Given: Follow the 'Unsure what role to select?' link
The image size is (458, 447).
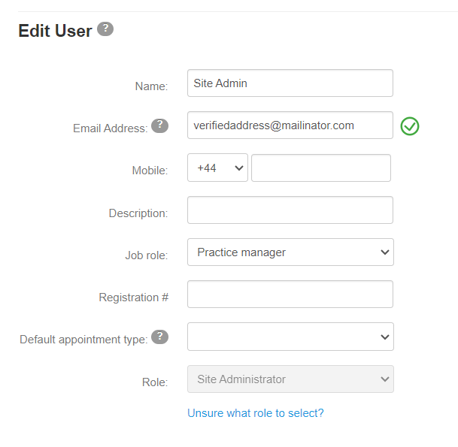Looking at the screenshot, I should [x=256, y=413].
